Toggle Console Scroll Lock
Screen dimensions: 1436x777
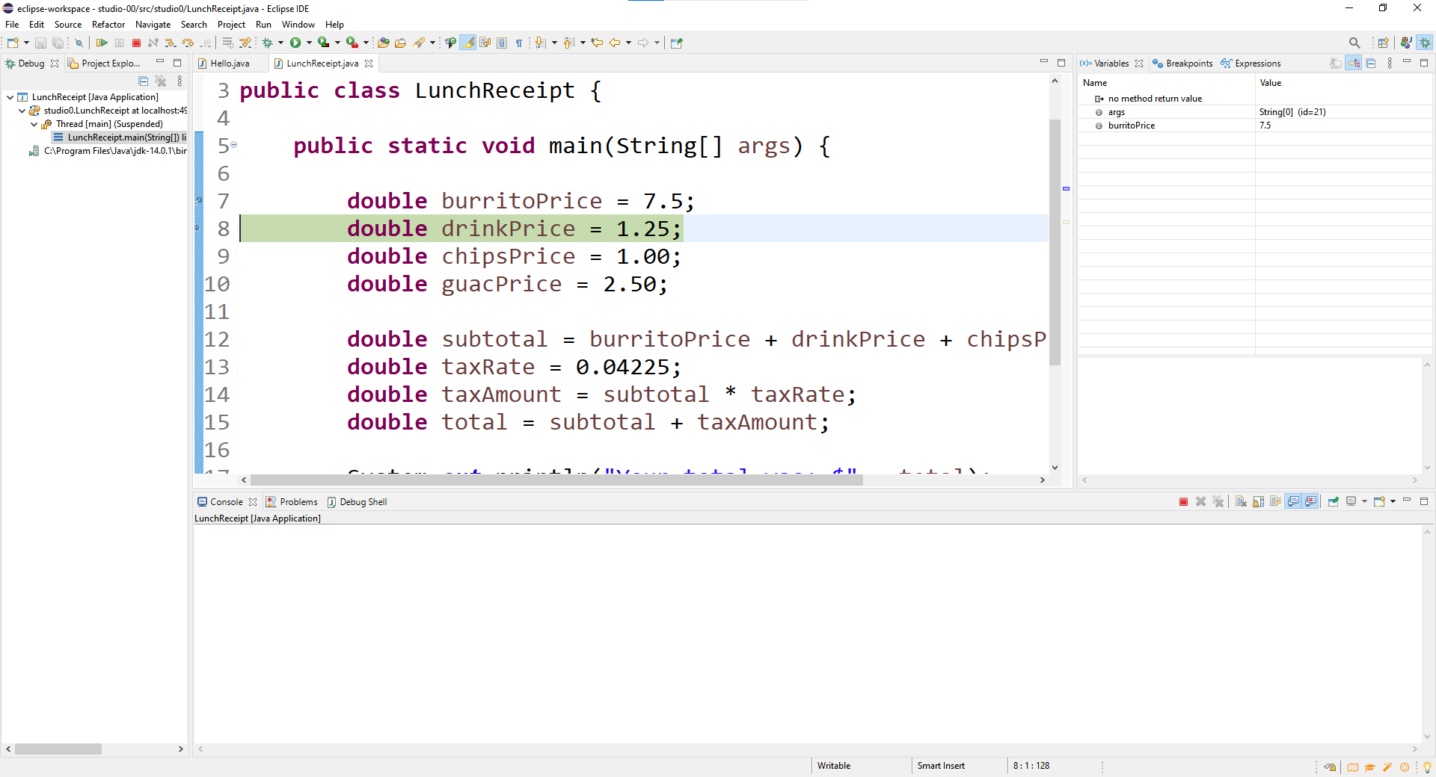click(x=1258, y=501)
